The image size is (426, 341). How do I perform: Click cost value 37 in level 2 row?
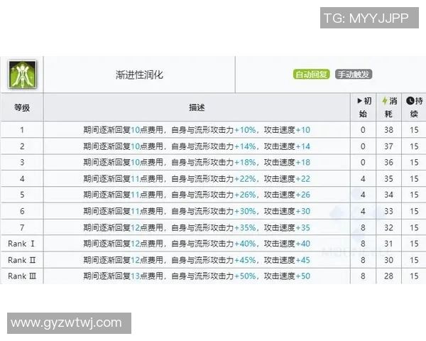[x=388, y=146]
